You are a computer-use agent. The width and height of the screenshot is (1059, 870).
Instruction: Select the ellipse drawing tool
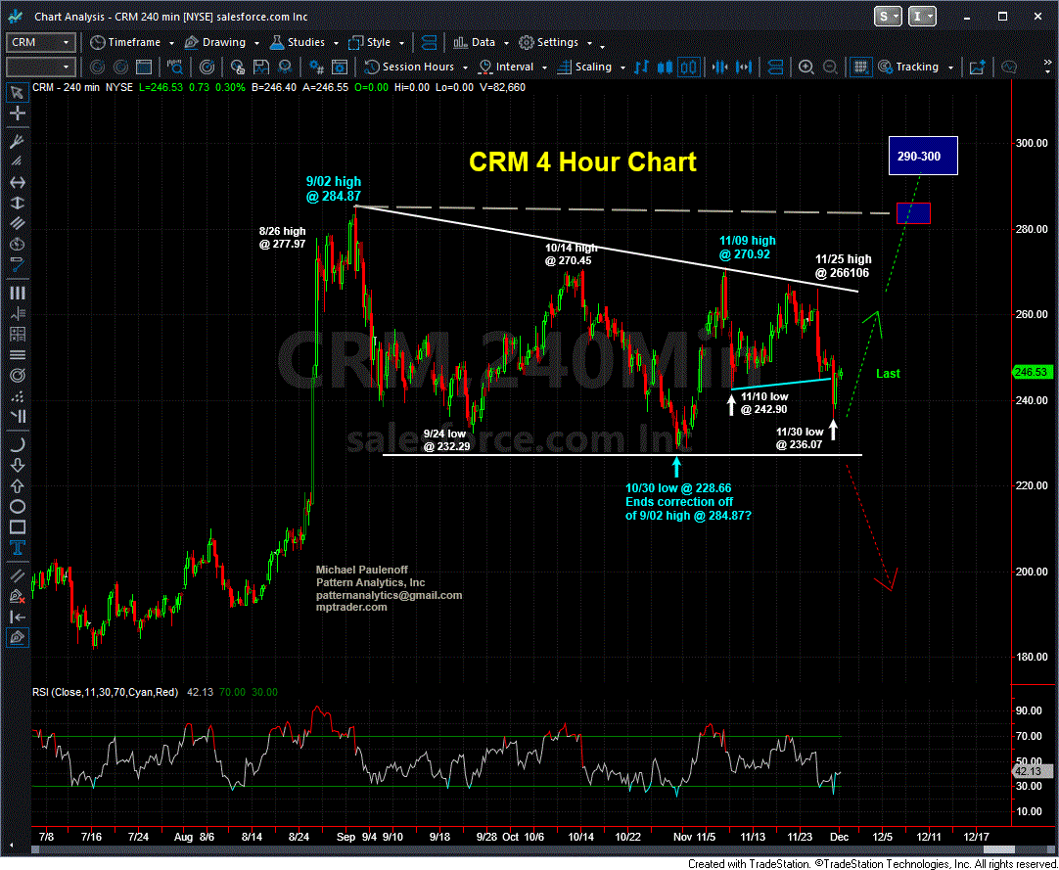19,507
